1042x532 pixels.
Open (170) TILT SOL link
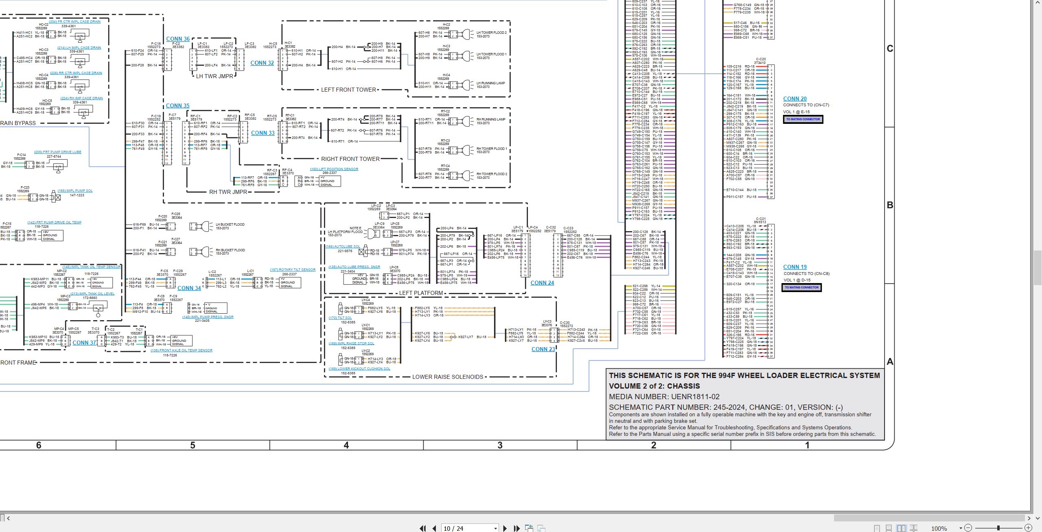click(x=340, y=318)
